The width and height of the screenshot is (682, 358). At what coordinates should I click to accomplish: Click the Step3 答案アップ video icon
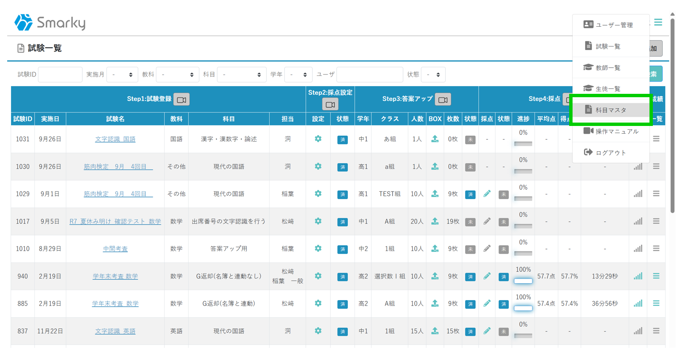pyautogui.click(x=442, y=100)
